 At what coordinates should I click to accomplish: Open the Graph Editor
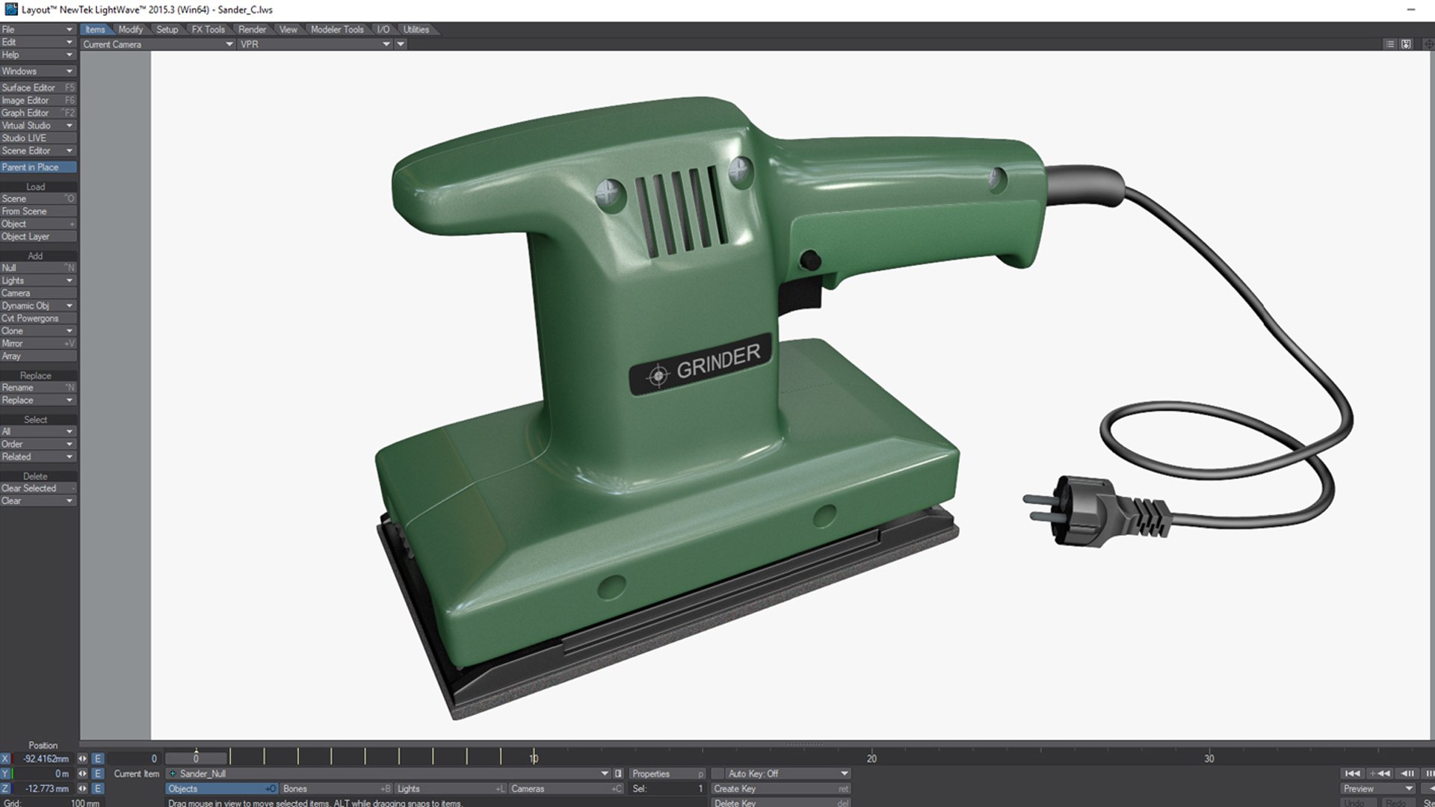point(37,113)
